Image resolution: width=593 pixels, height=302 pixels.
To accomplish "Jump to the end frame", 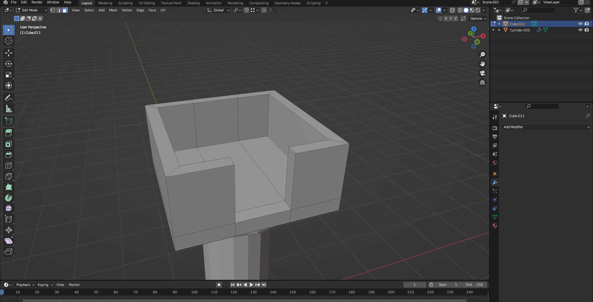I will [x=264, y=285].
